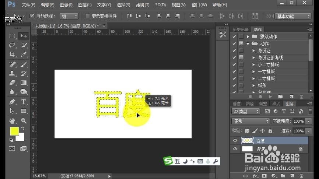
Task: Open the 图像(I) menu
Action: (x=66, y=5)
